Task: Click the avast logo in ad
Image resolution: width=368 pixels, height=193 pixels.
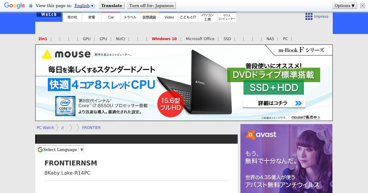Action: tap(261, 134)
